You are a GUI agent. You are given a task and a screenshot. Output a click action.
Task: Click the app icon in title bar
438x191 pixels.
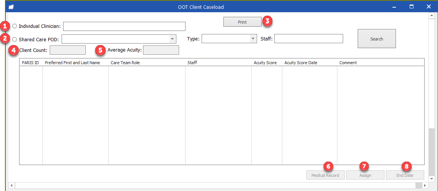pyautogui.click(x=11, y=7)
